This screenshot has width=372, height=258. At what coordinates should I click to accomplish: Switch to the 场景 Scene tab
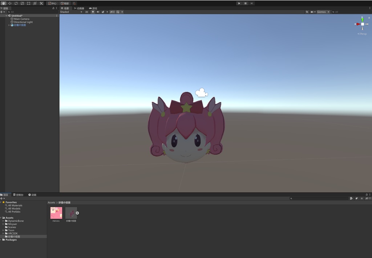click(x=65, y=8)
